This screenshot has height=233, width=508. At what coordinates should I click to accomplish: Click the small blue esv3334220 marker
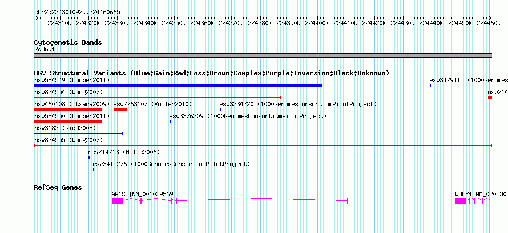[x=220, y=110]
